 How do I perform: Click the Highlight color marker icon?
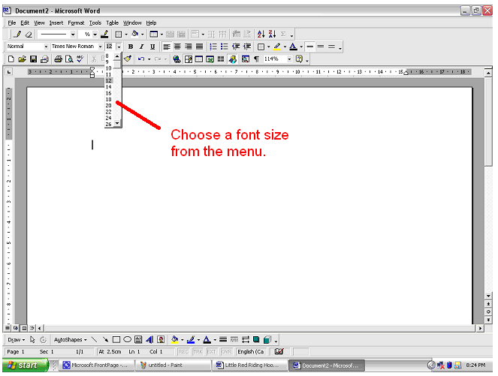coord(277,47)
